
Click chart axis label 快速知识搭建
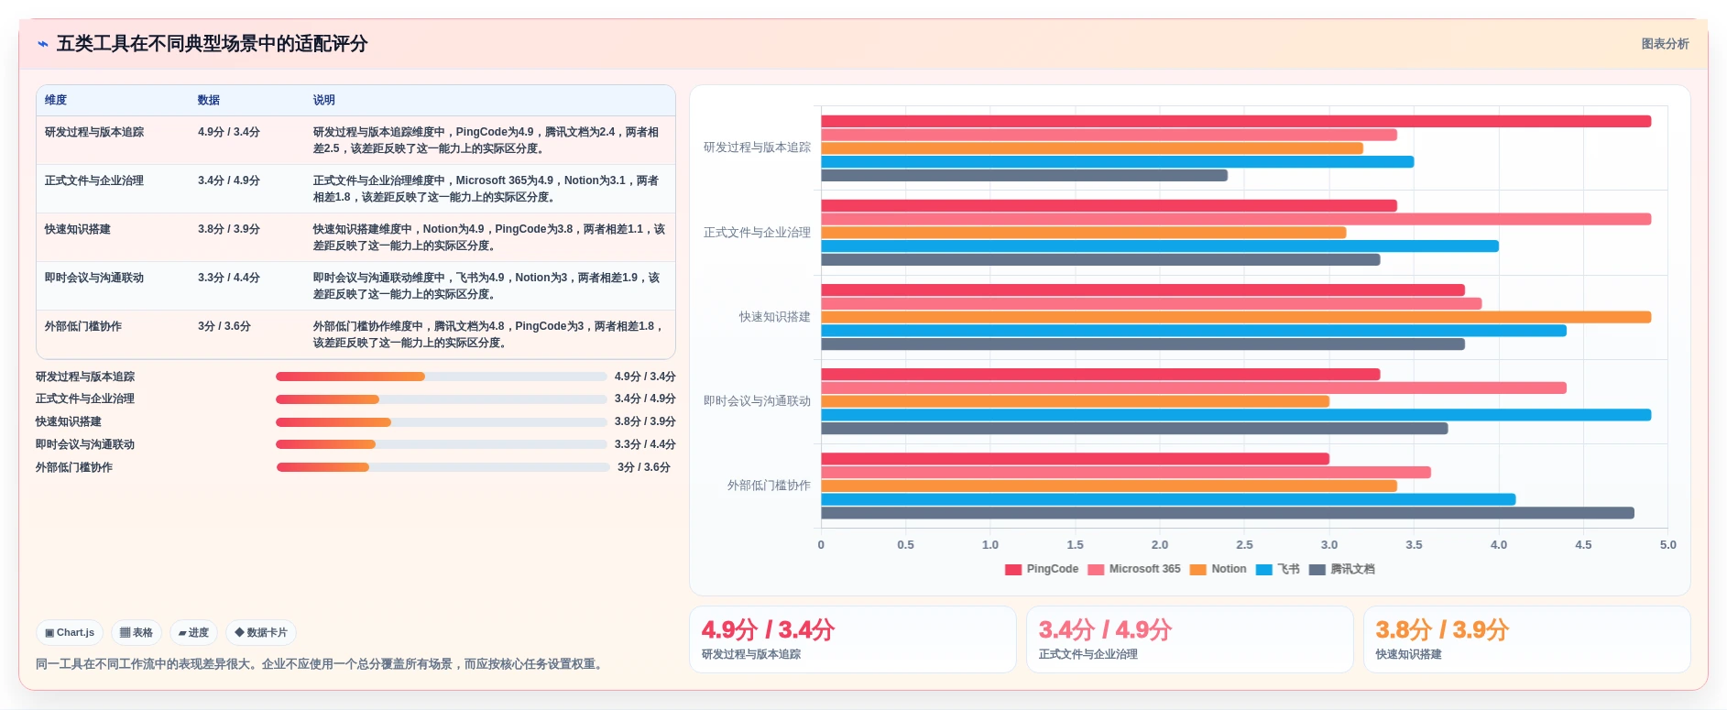coord(775,317)
